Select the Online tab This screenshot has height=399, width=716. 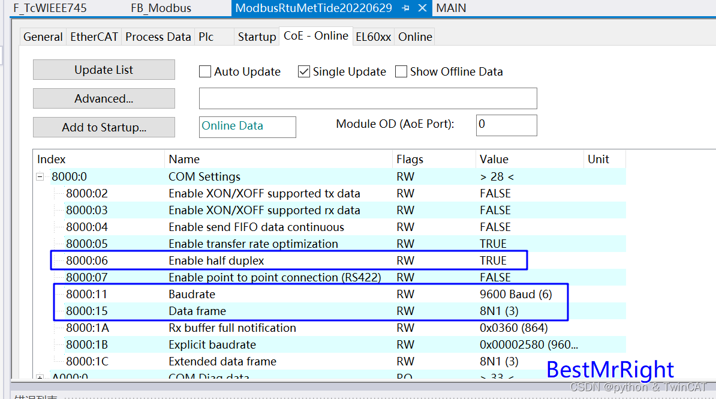[x=414, y=37]
